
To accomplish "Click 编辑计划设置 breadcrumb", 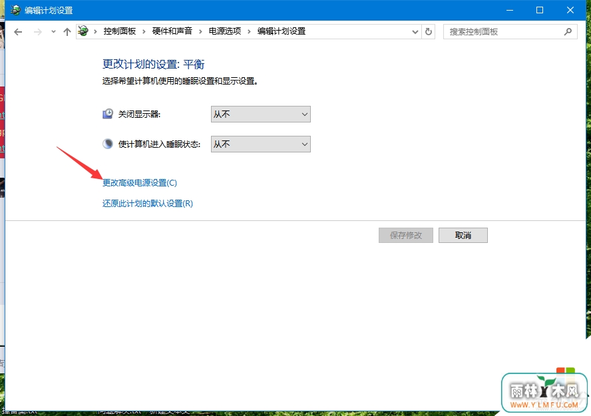I will (281, 31).
